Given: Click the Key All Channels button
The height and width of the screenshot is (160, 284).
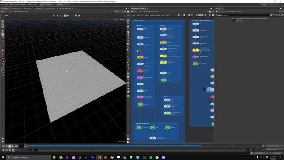Looking at the screenshot, I should 274,149.
